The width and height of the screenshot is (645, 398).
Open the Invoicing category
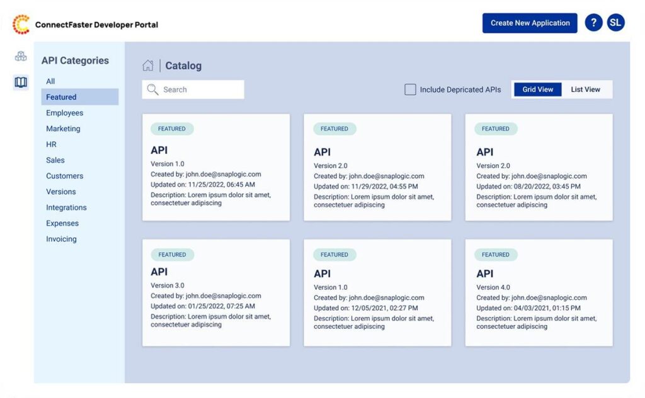(61, 238)
